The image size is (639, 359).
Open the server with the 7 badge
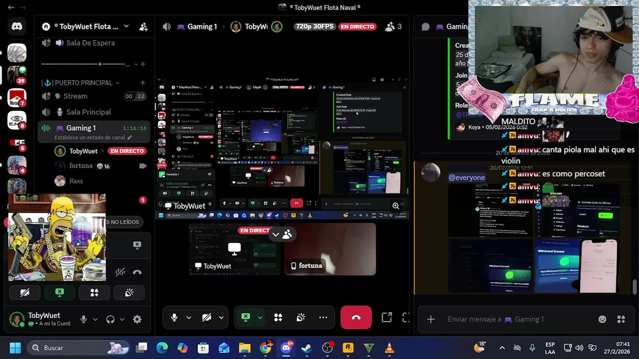click(x=16, y=97)
